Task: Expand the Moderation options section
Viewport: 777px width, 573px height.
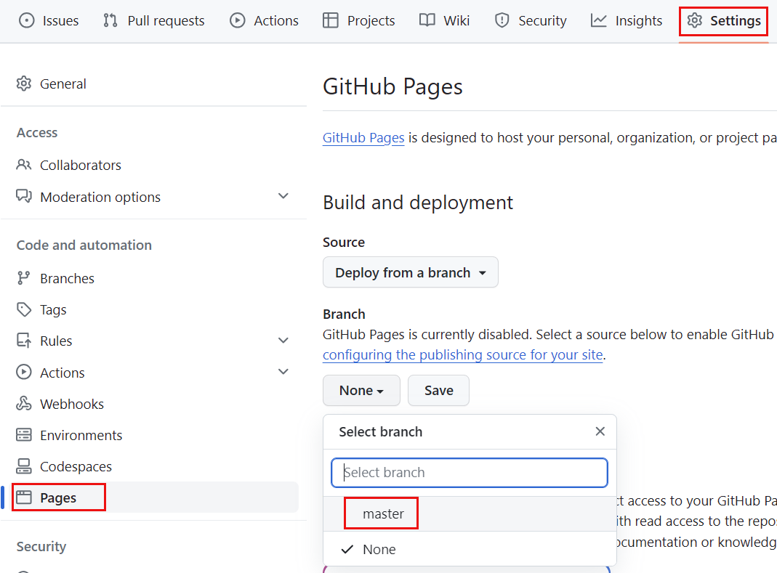Action: pos(283,196)
